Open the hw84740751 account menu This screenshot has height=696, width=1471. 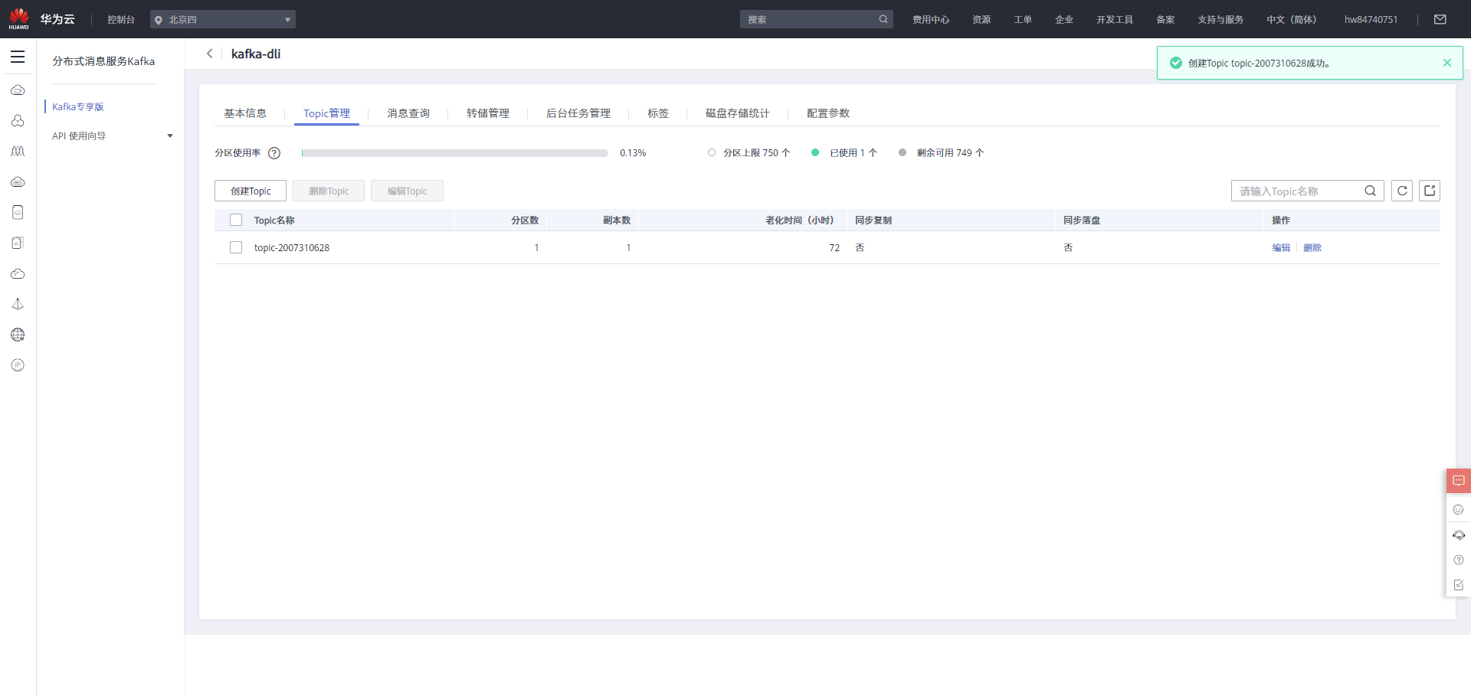pyautogui.click(x=1371, y=19)
